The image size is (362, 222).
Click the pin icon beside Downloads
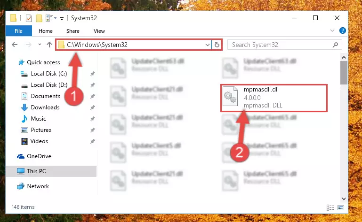pos(93,107)
